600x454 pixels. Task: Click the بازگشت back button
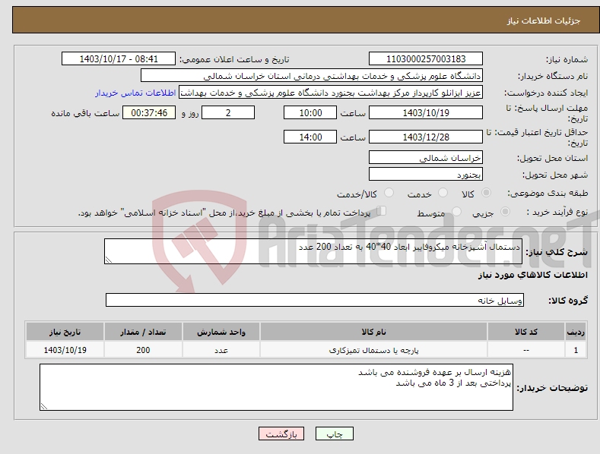pyautogui.click(x=281, y=434)
